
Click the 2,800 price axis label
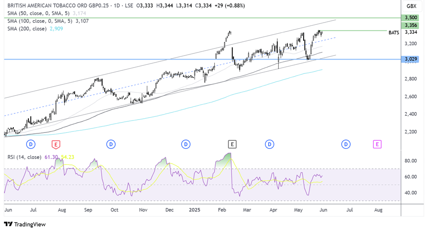411,79
